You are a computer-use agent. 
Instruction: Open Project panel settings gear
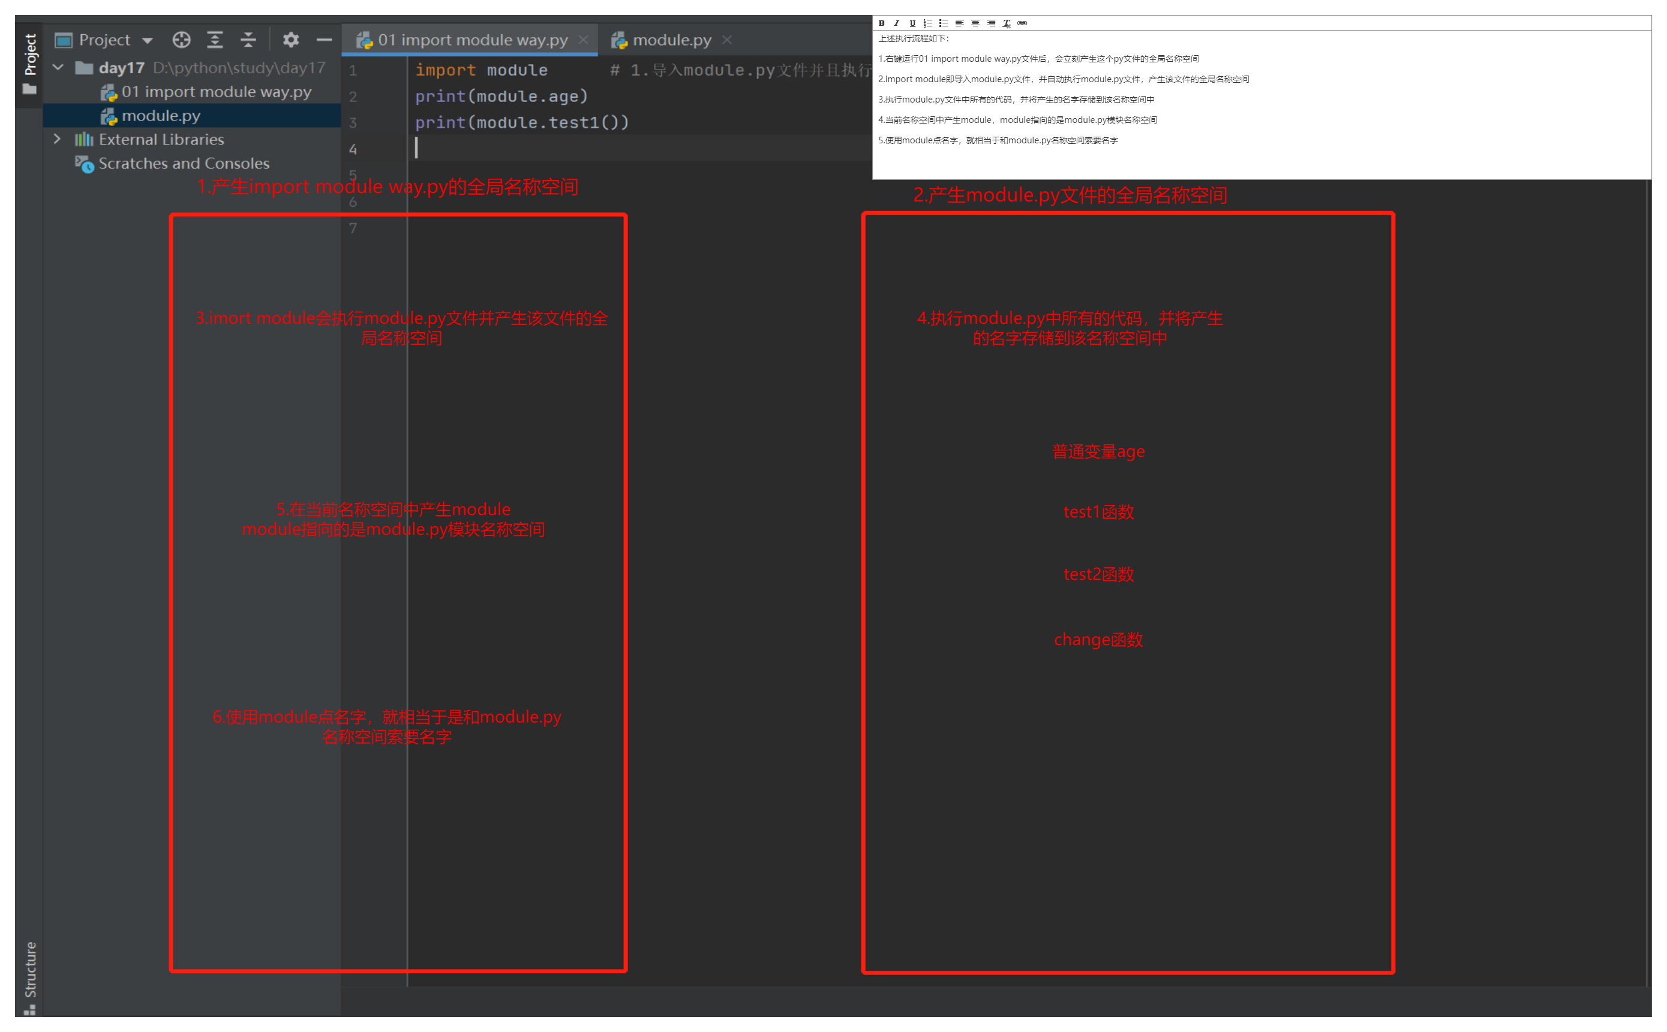pos(291,40)
